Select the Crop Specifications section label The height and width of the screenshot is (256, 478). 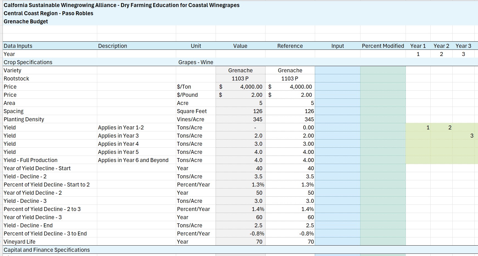pyautogui.click(x=28, y=62)
